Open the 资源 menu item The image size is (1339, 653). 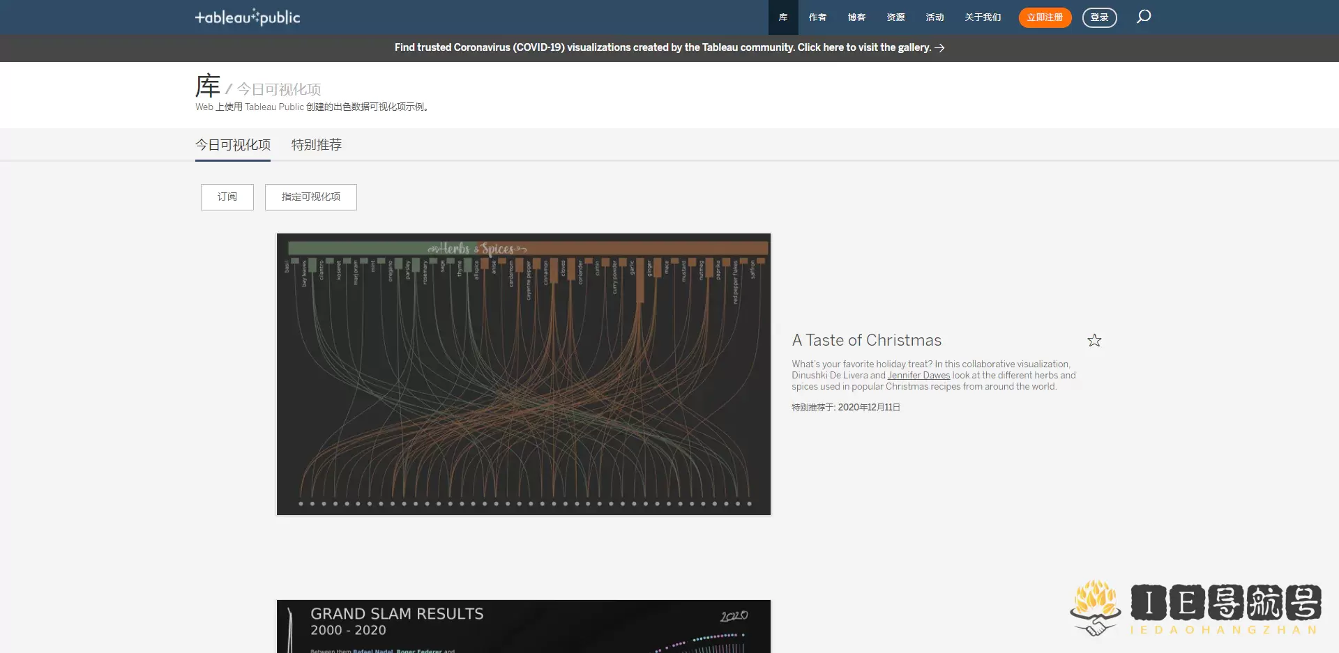point(895,17)
